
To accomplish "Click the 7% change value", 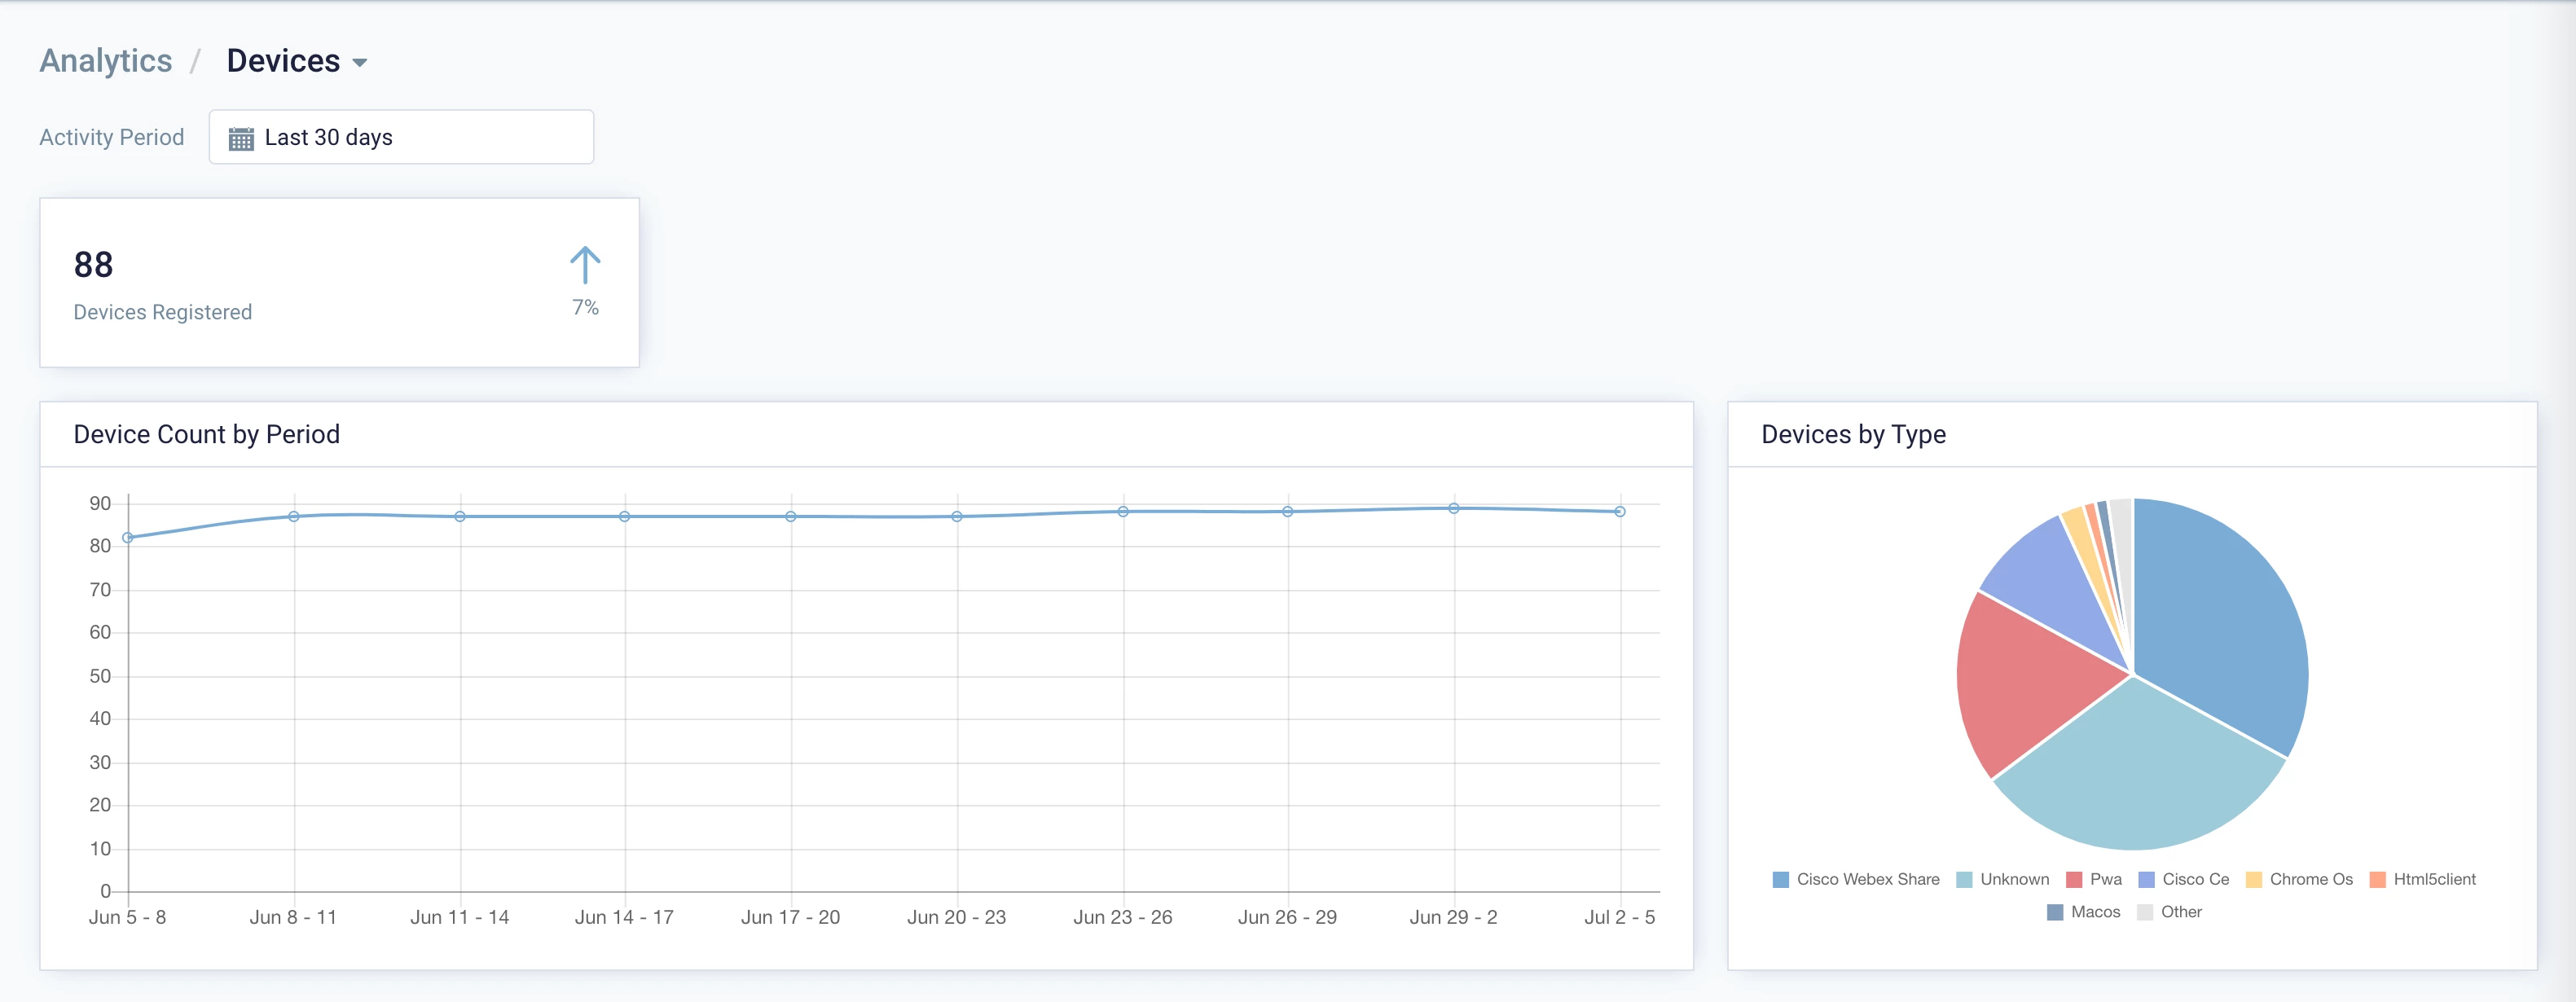I will pyautogui.click(x=585, y=308).
